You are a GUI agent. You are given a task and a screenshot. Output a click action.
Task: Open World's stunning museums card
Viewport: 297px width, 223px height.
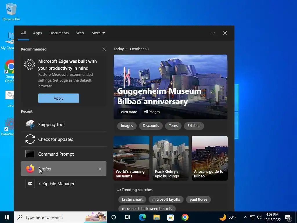pyautogui.click(x=131, y=158)
